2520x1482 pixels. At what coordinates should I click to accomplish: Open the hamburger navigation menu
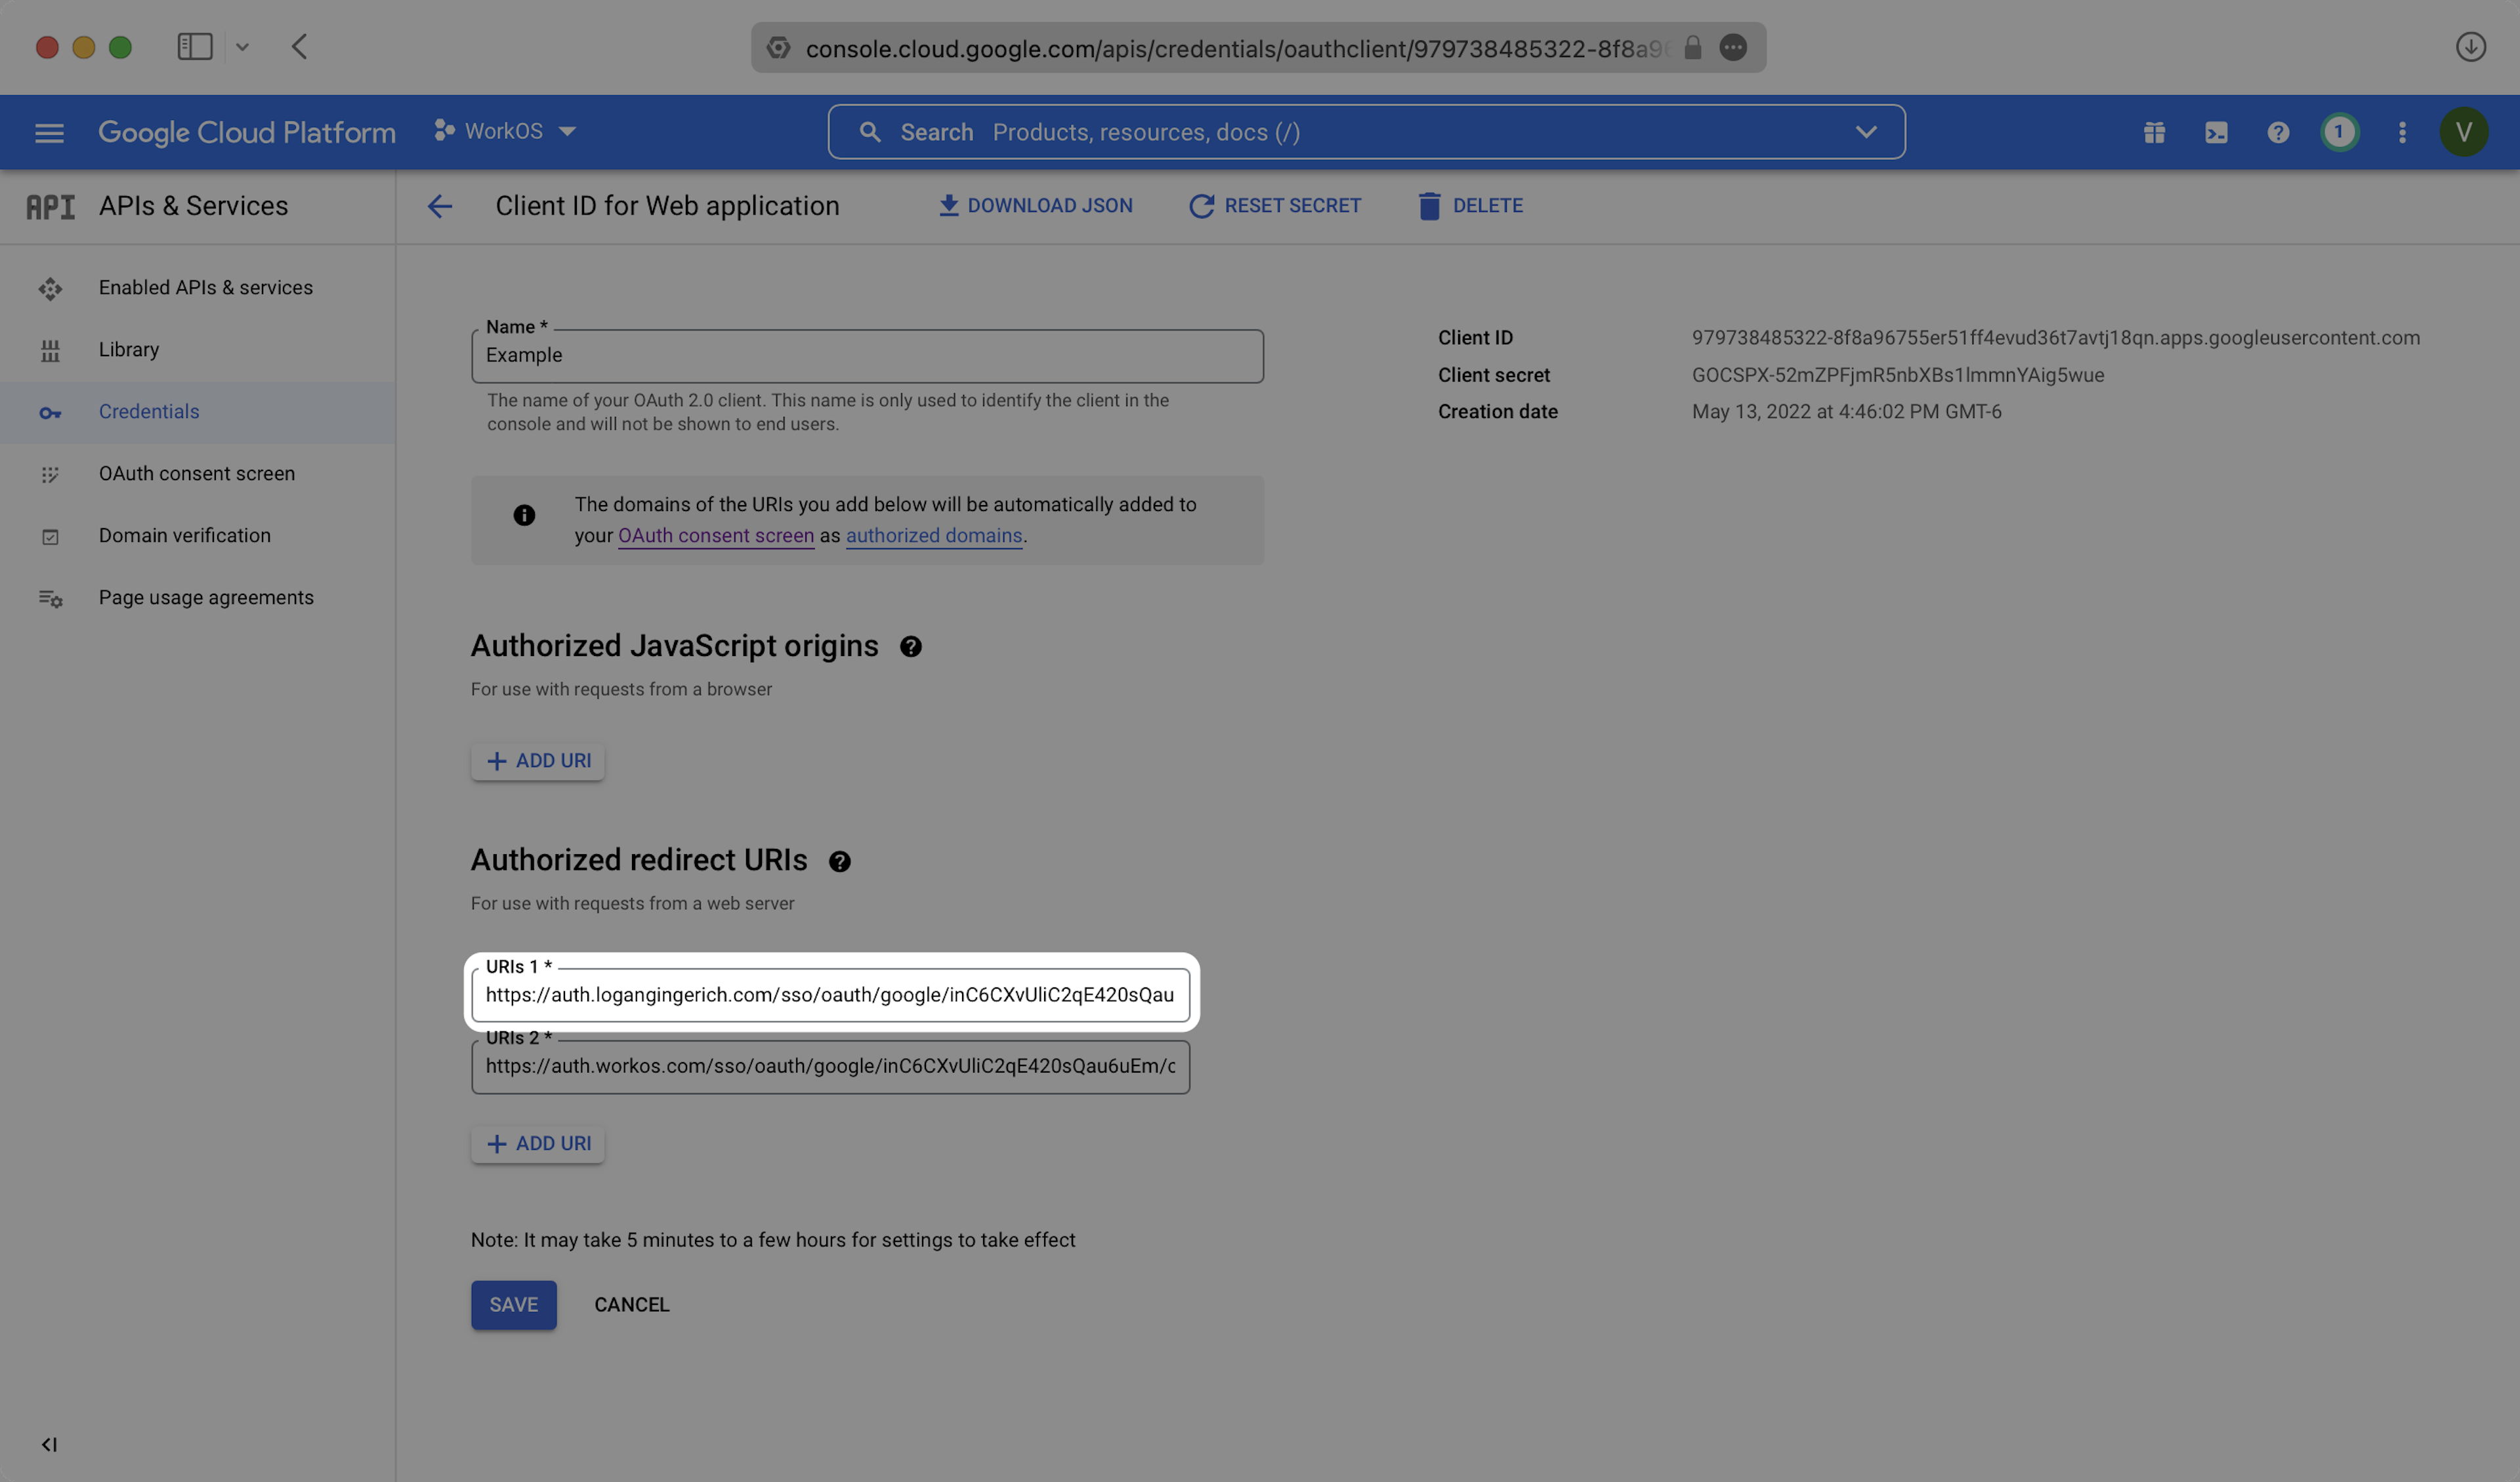tap(49, 132)
